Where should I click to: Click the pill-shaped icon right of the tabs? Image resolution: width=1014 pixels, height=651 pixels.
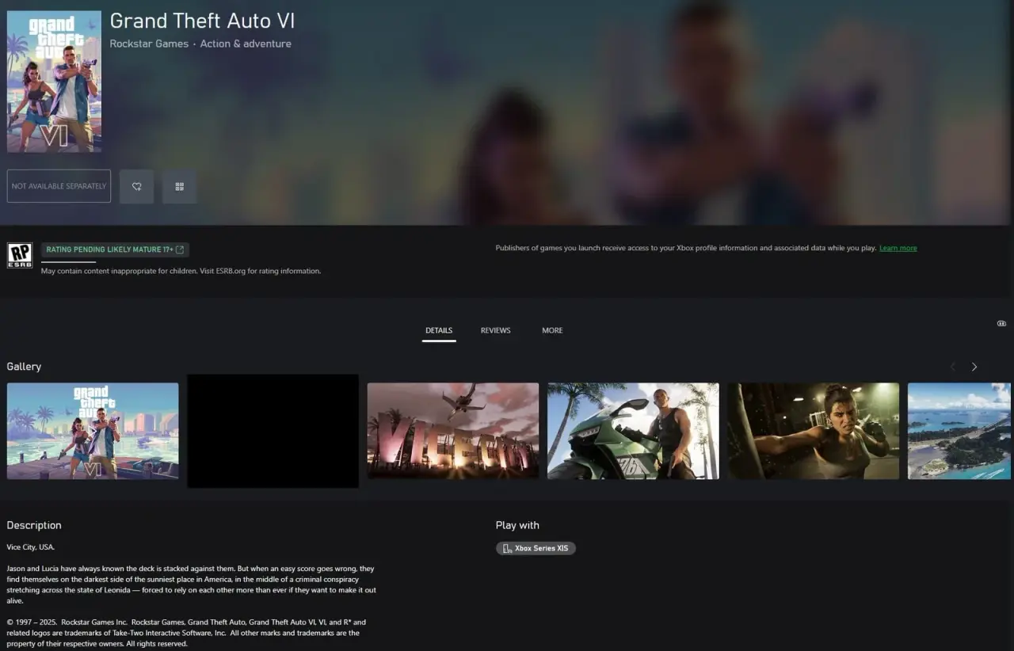(x=1001, y=323)
